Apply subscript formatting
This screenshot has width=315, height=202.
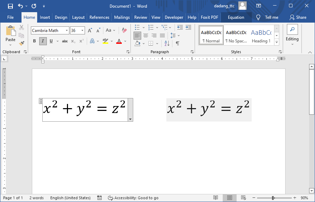[x=74, y=41]
